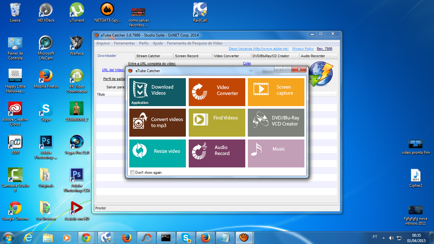Open the command prompt taskbar button
Image resolution: width=434 pixels, height=244 pixels.
pos(166,237)
